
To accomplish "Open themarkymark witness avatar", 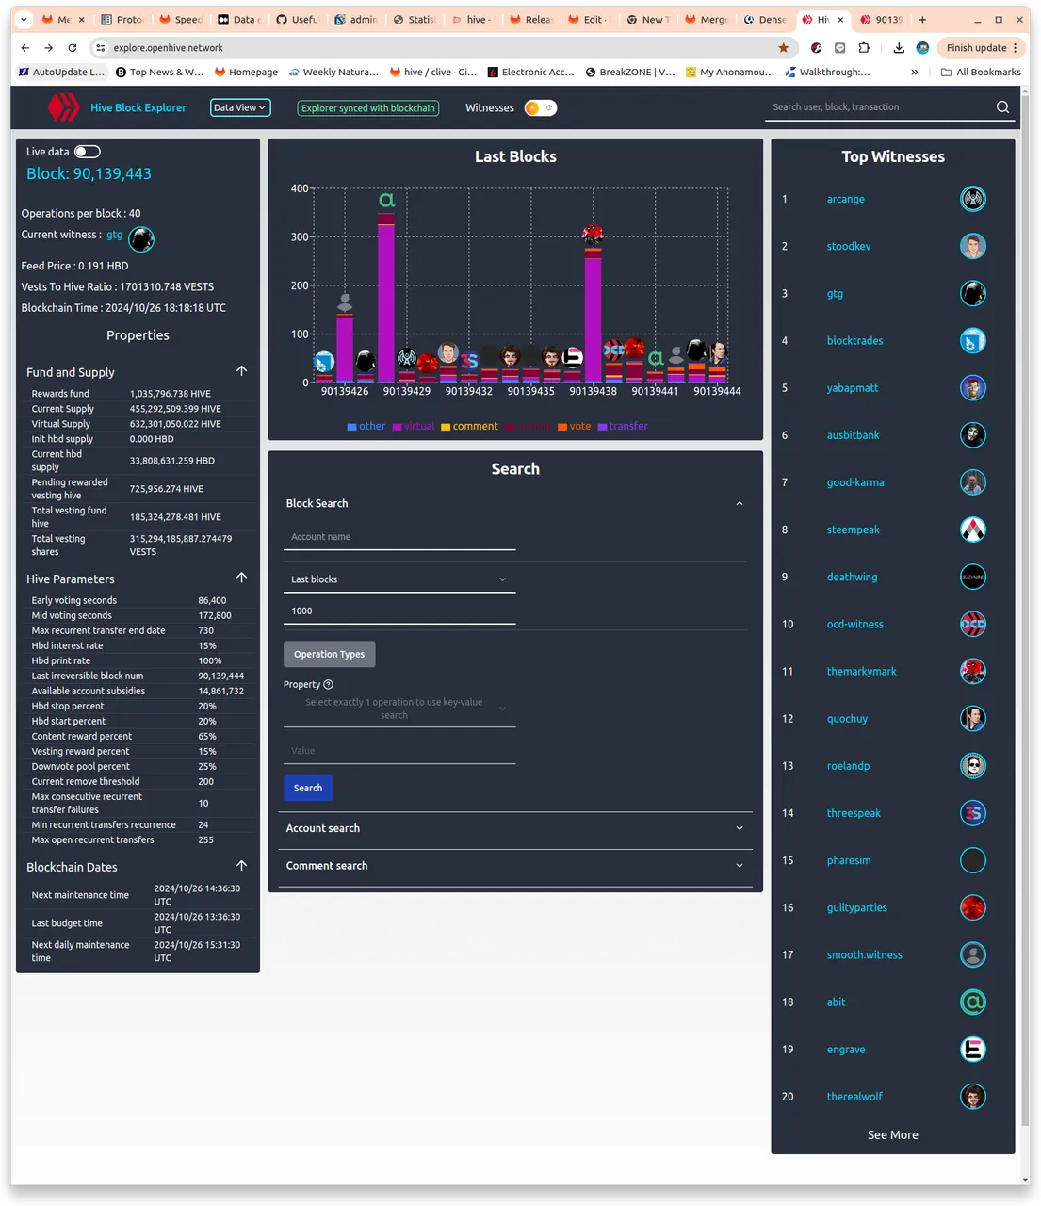I will pyautogui.click(x=972, y=671).
